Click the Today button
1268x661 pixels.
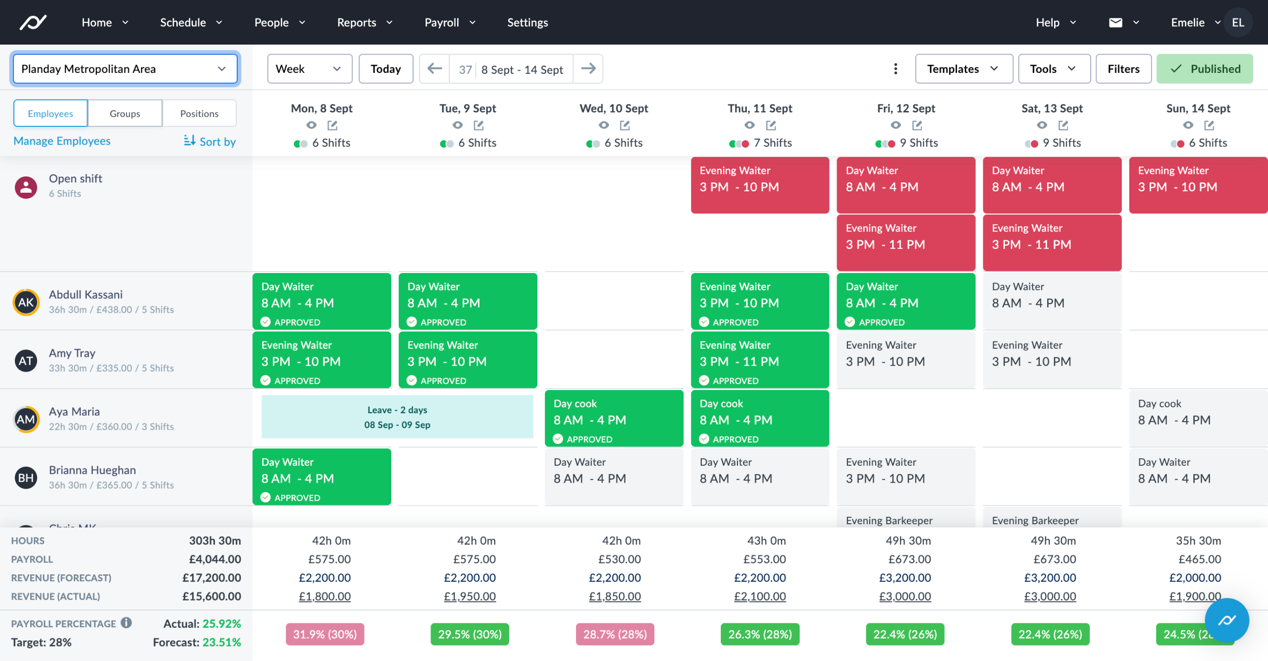click(x=386, y=68)
